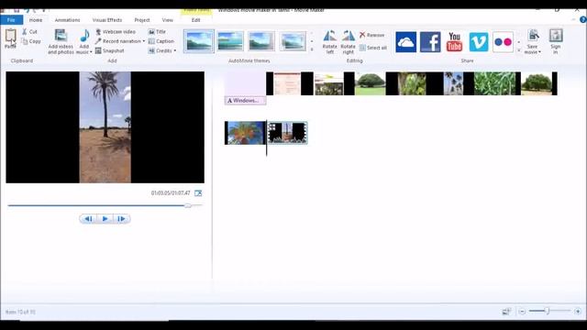Screen dimensions: 587x330
Task: Remove the selected clip
Action: (x=372, y=35)
